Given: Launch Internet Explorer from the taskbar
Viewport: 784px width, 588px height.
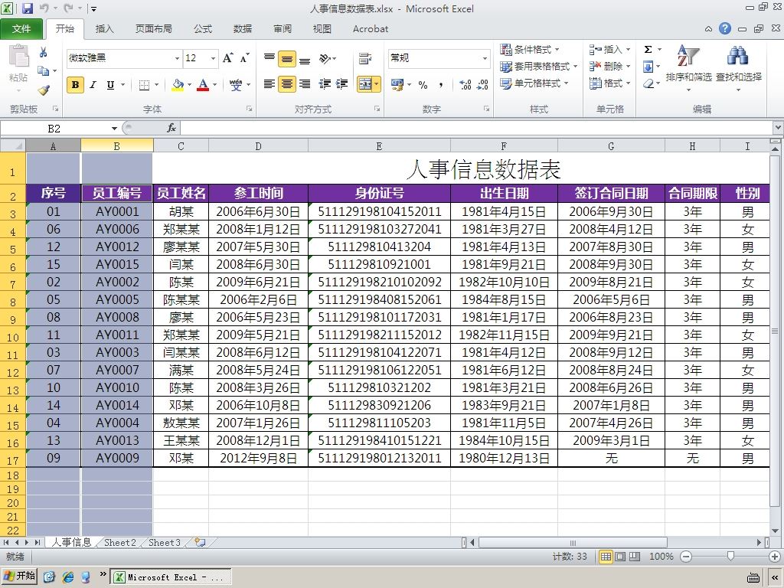Looking at the screenshot, I should pos(68,577).
